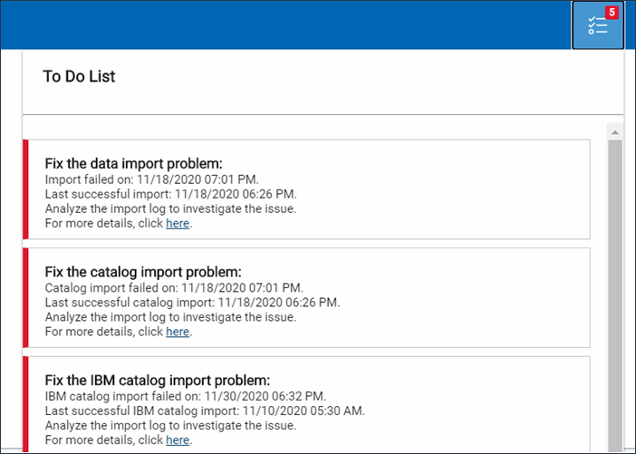Click red severity bar on data import card
This screenshot has width=636, height=454.
[x=26, y=188]
